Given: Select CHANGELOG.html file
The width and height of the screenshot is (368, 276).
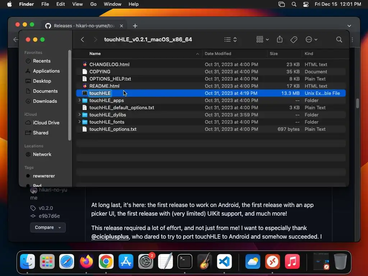Looking at the screenshot, I should (211, 64).
